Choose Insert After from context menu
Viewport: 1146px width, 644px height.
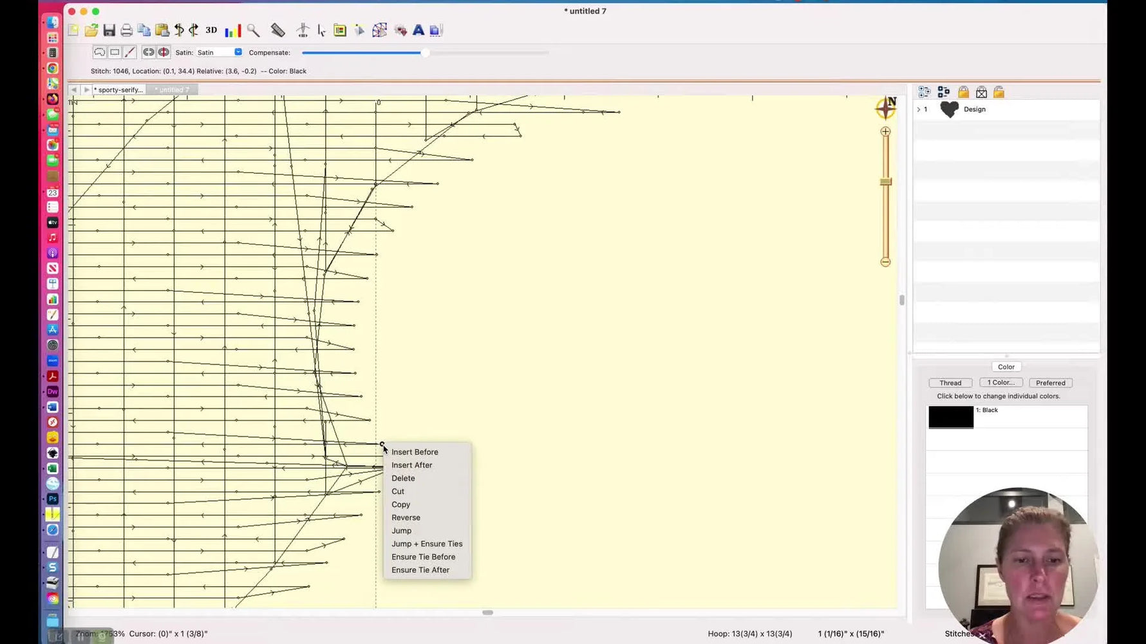[412, 465]
